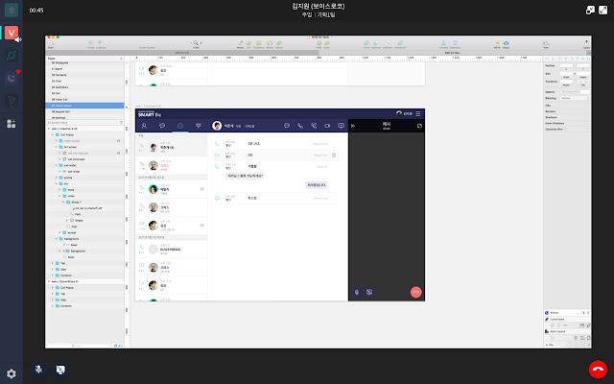
Task: Switch to chat tab in the mockup
Action: [x=162, y=126]
